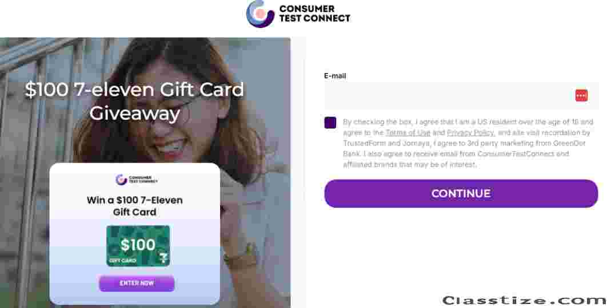
Task: Click the consent paragraph mentioning GreenDot Bank
Action: click(468, 143)
